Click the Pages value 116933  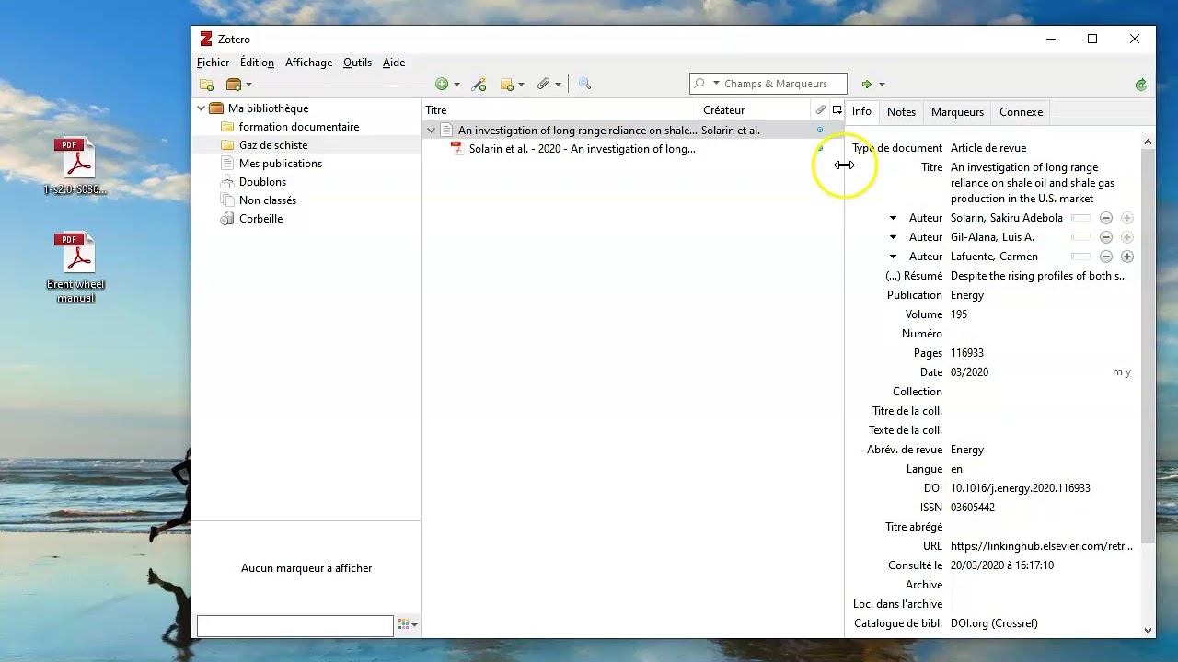pyautogui.click(x=967, y=353)
